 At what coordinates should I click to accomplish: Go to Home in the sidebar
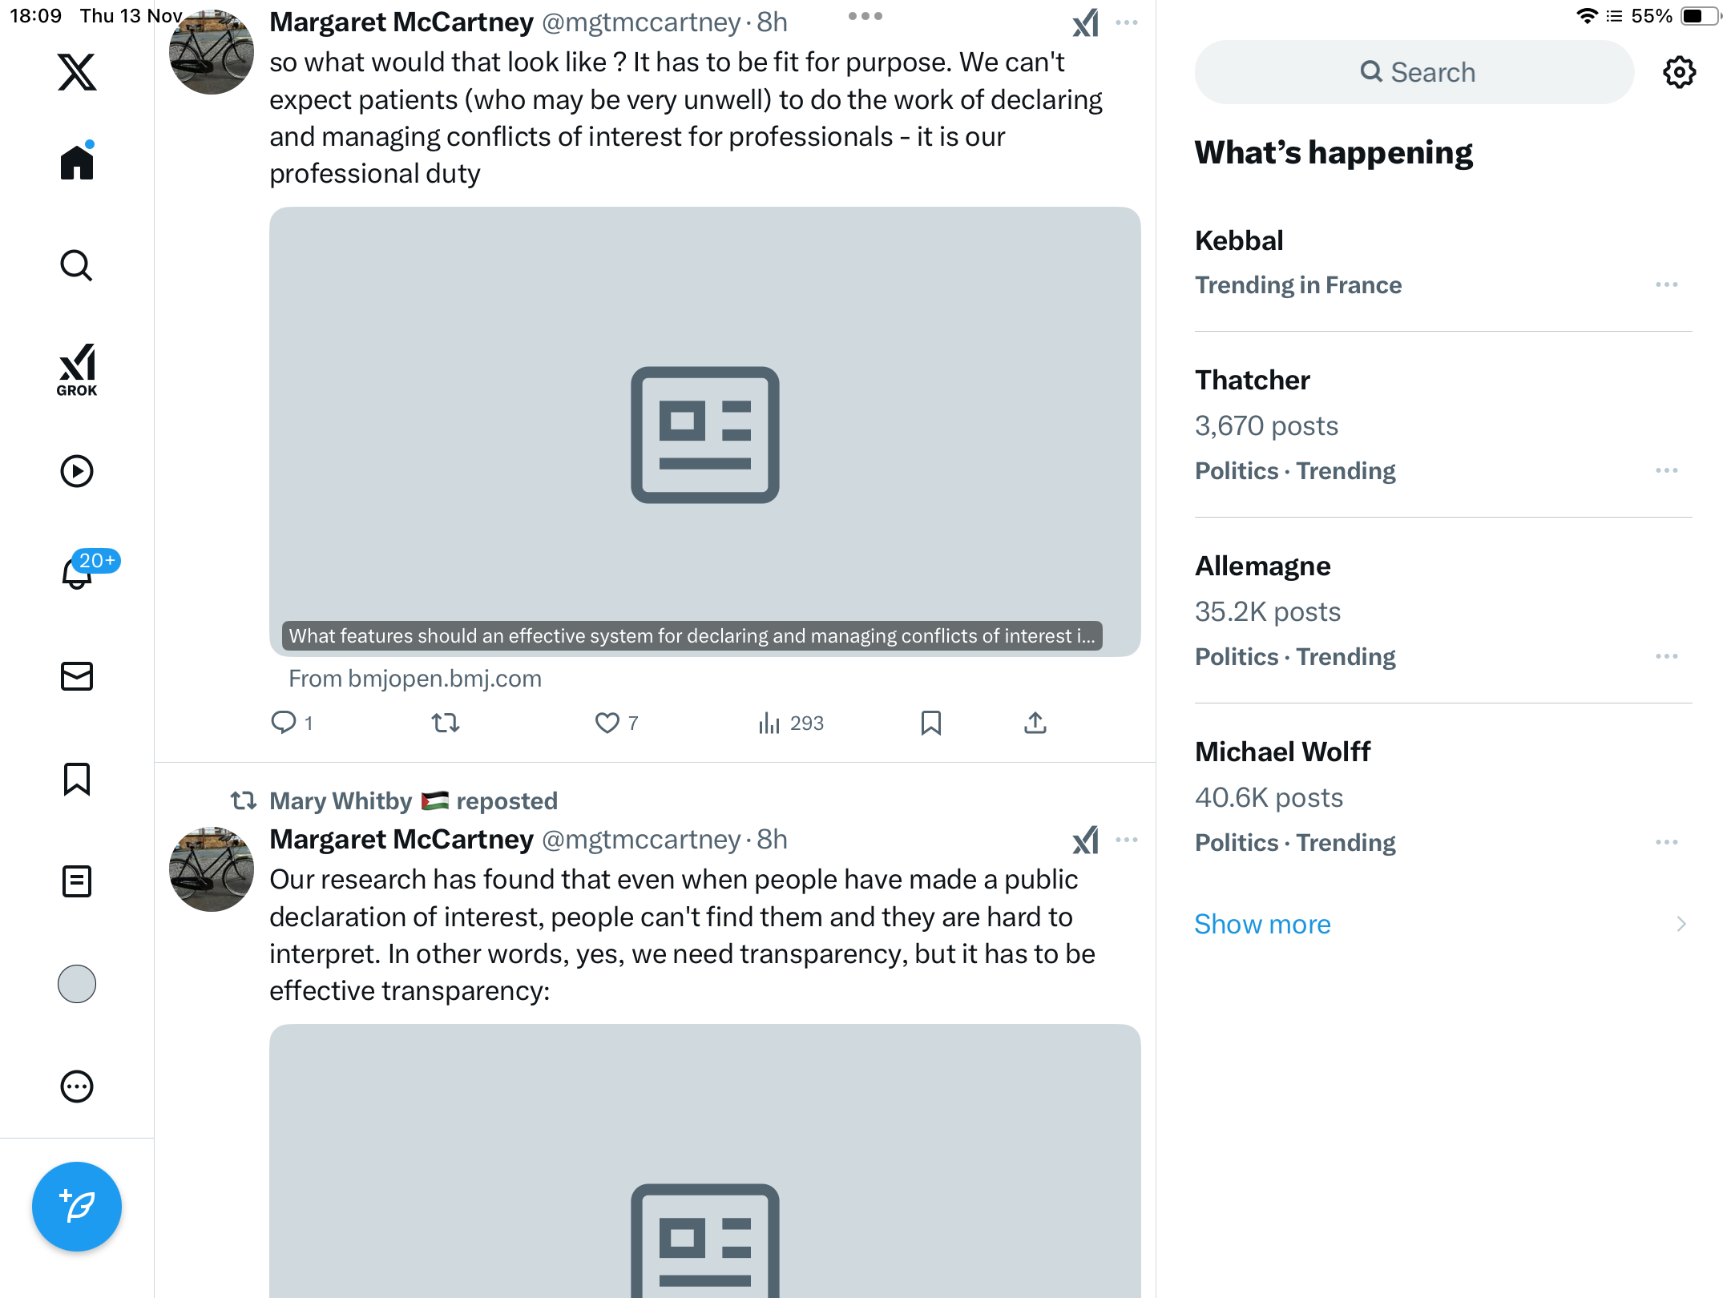77,163
